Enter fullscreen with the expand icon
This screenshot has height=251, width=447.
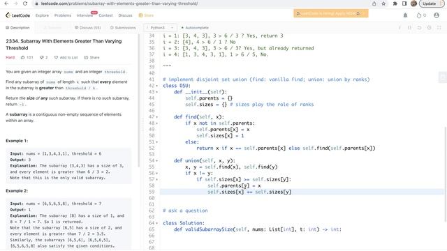click(x=439, y=28)
